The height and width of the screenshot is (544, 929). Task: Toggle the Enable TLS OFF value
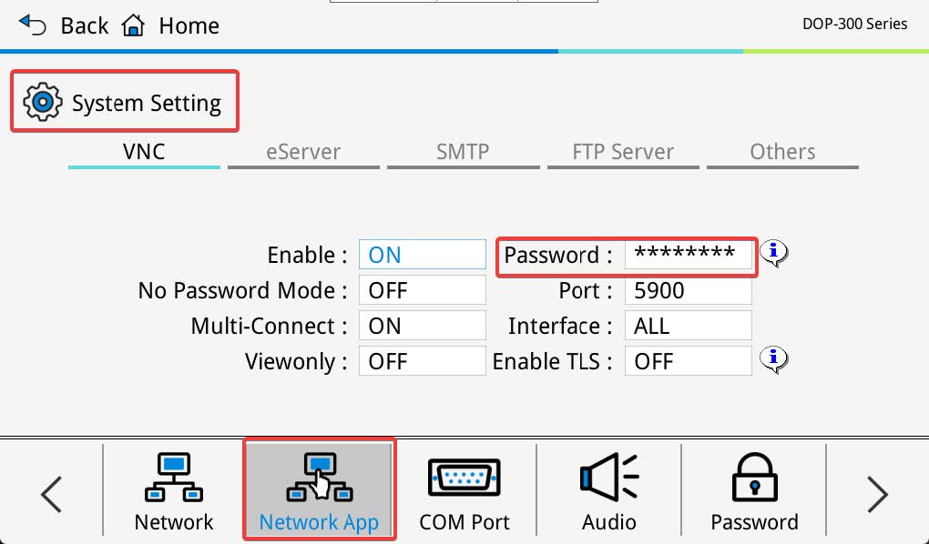688,361
